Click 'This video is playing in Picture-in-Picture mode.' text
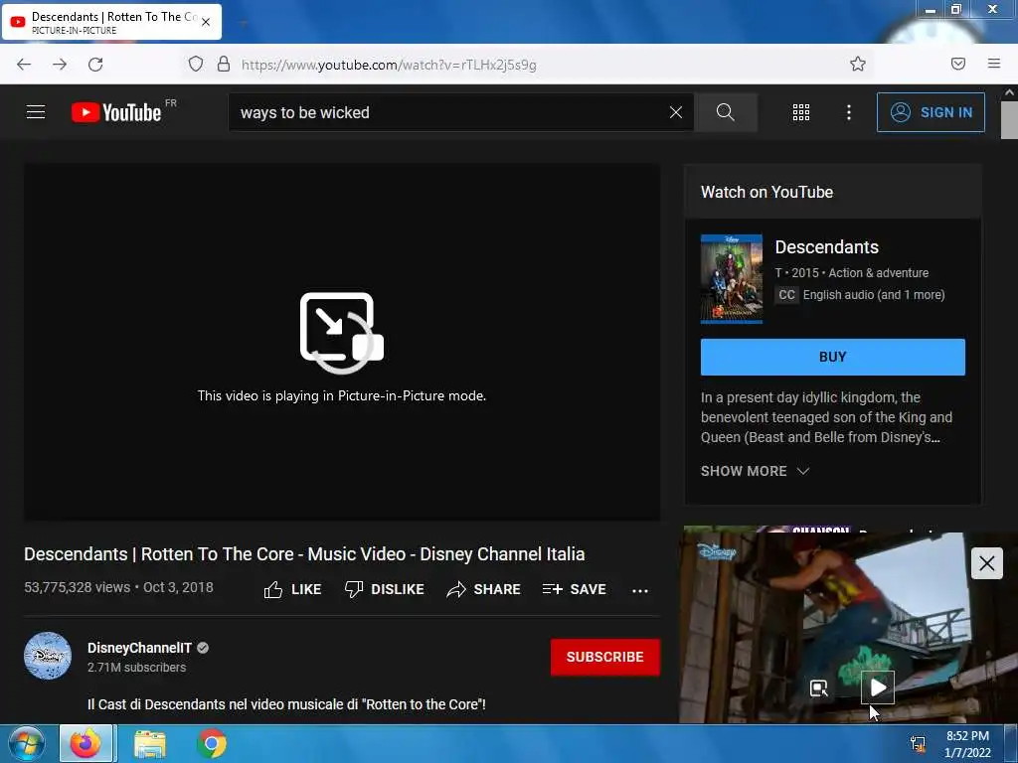Screen dimensions: 1018x763 342,395
